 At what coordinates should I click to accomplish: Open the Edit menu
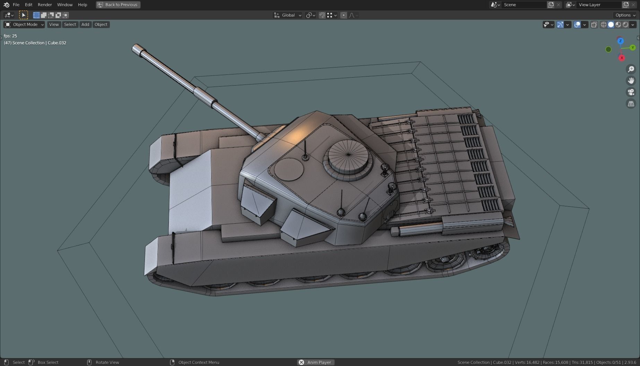coord(28,5)
